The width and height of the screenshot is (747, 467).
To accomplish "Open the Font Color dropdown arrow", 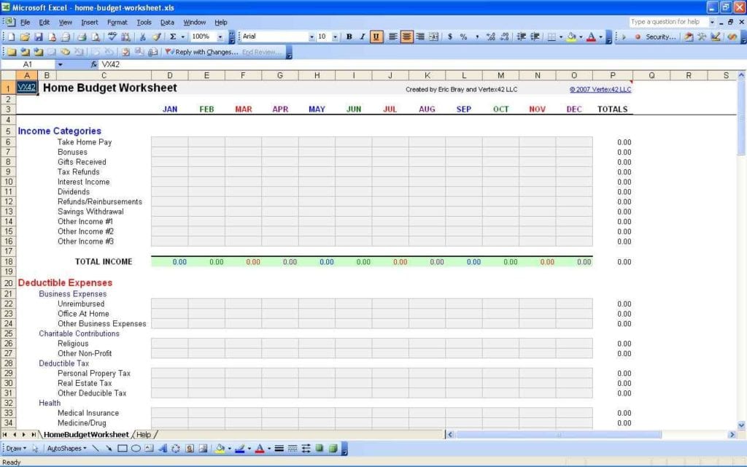I will (600, 36).
